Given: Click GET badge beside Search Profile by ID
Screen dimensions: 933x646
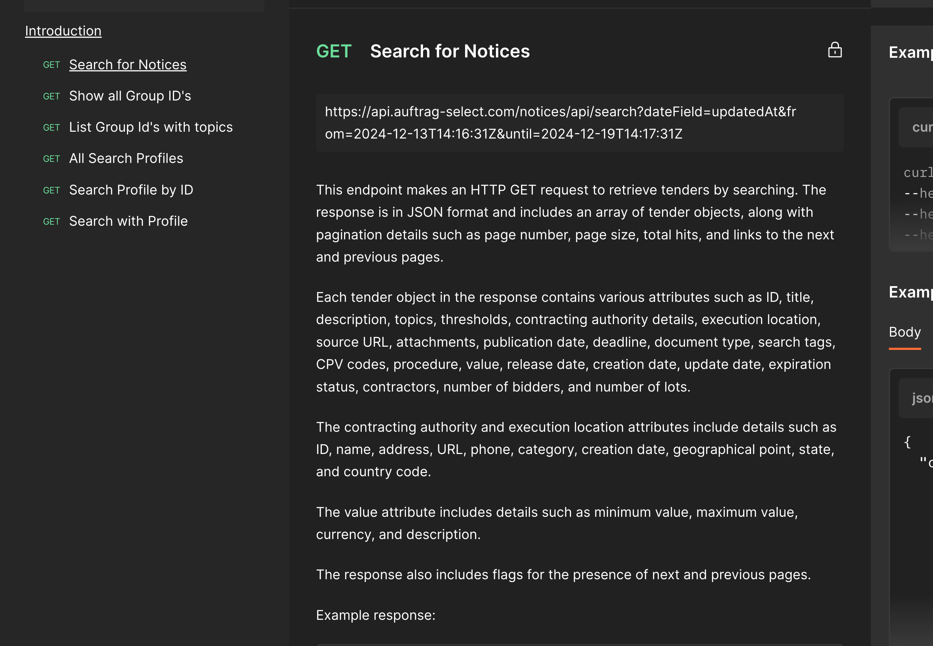Looking at the screenshot, I should click(51, 190).
